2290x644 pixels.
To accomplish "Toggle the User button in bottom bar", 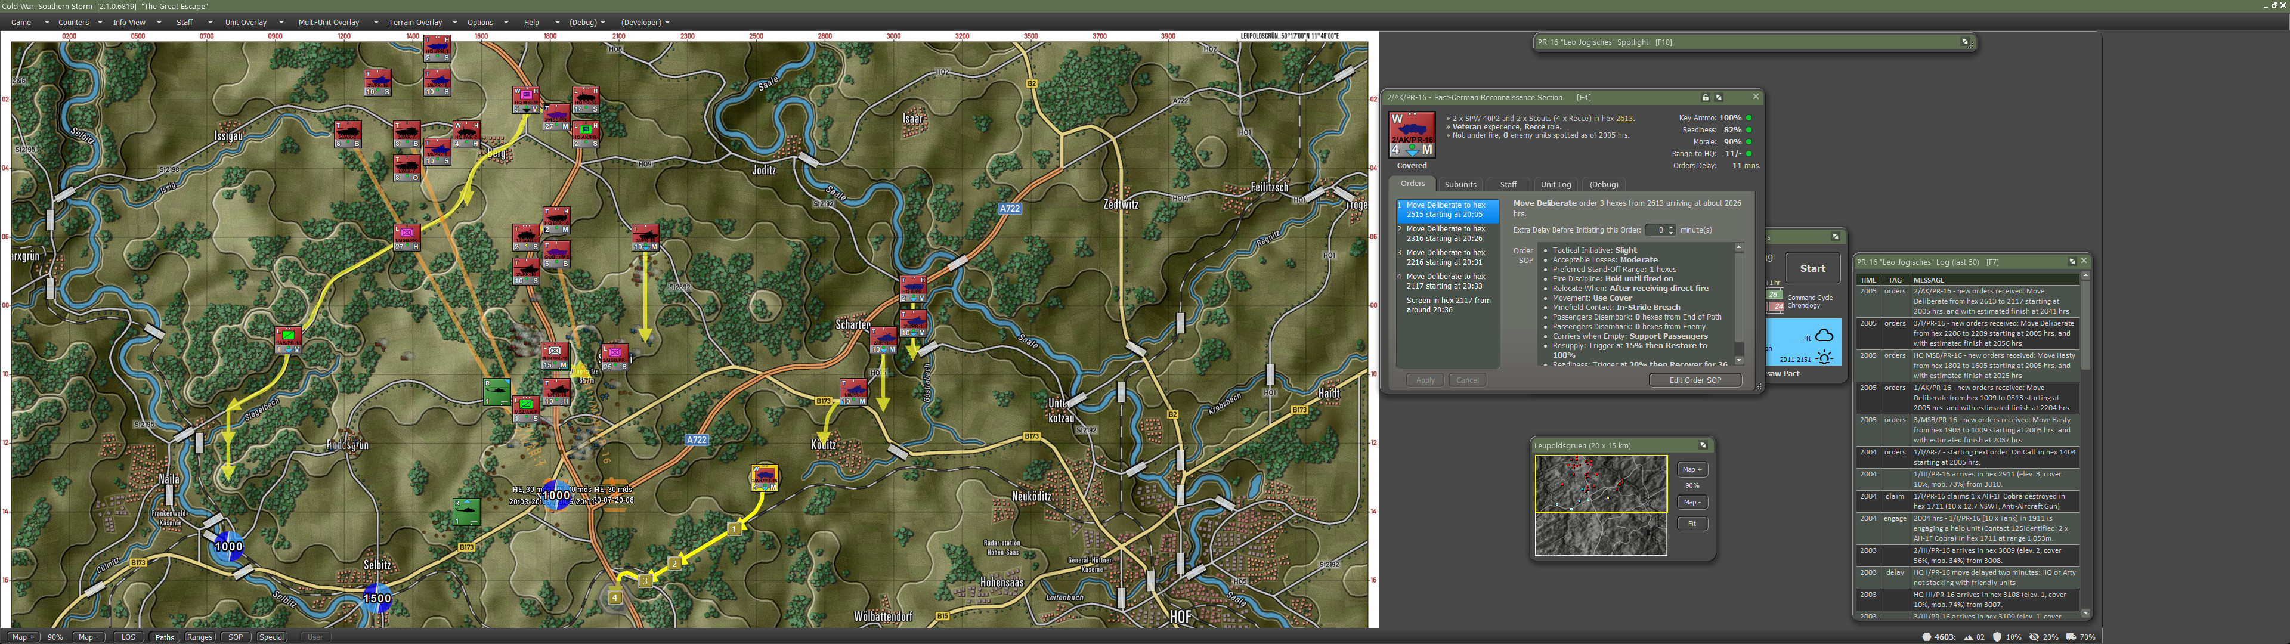I will (315, 637).
